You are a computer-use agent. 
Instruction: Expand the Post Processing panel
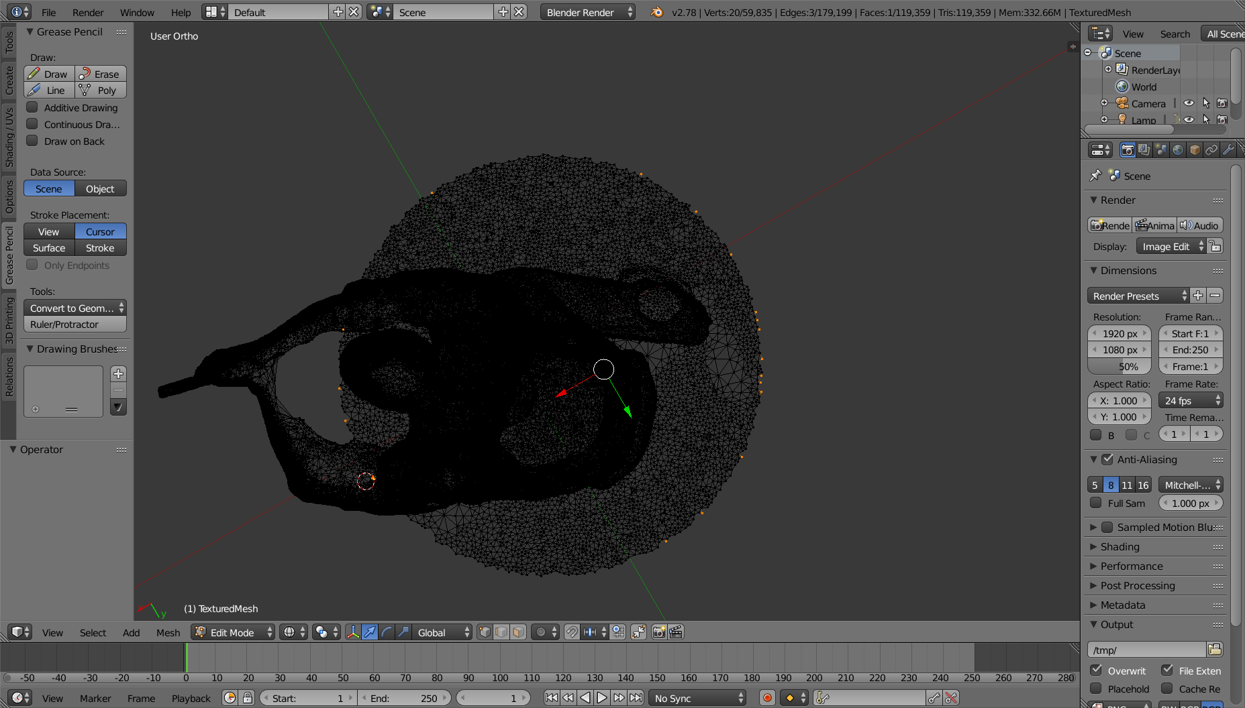[x=1138, y=585]
